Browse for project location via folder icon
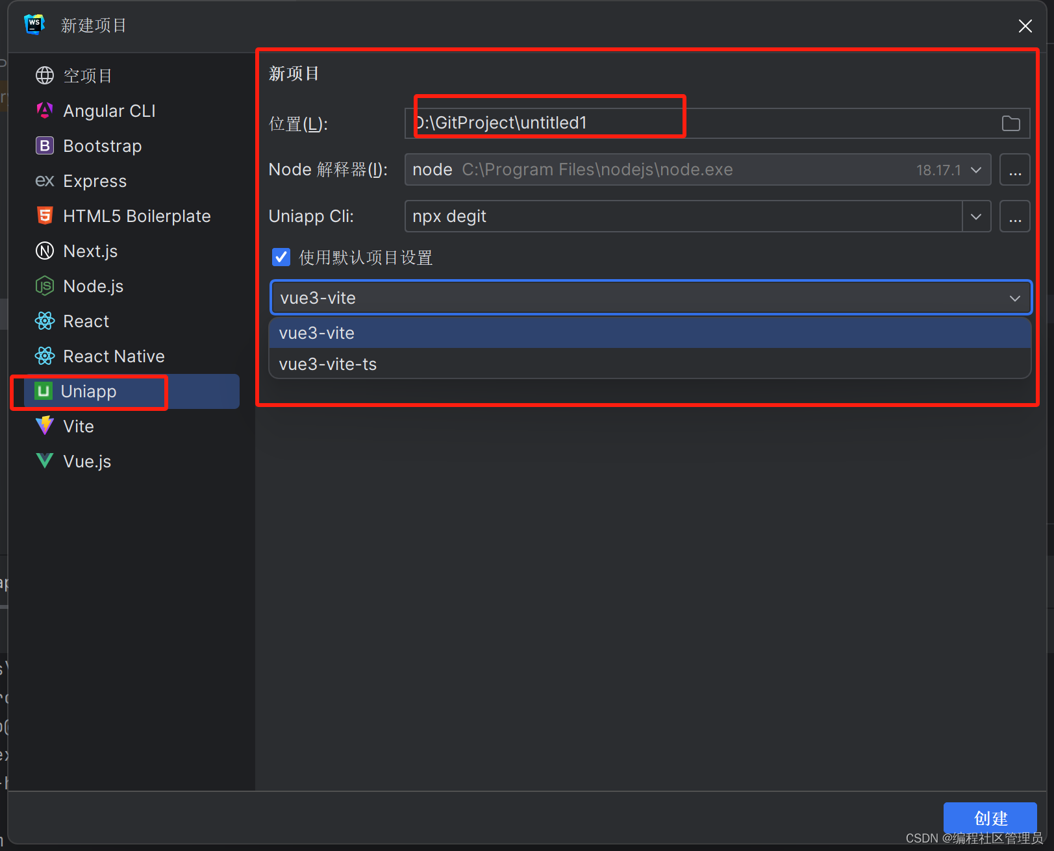 1010,123
